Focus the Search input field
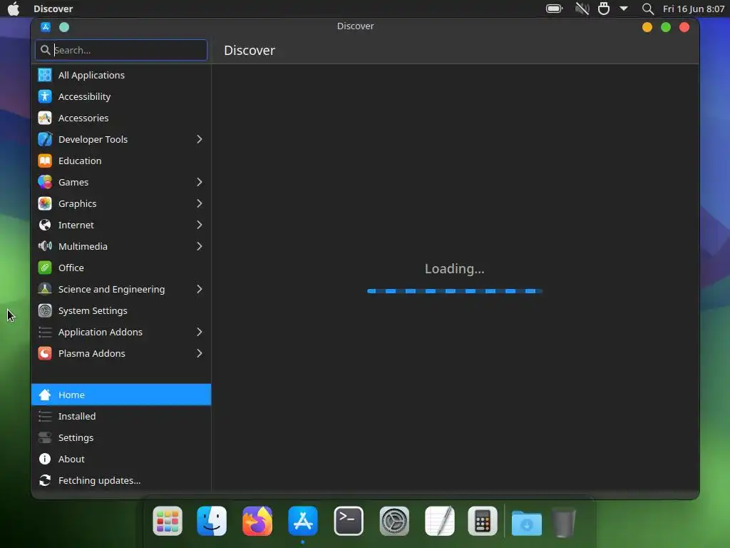Image resolution: width=730 pixels, height=548 pixels. coord(121,50)
